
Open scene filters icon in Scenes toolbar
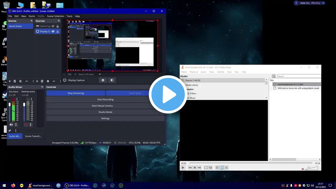(20, 81)
